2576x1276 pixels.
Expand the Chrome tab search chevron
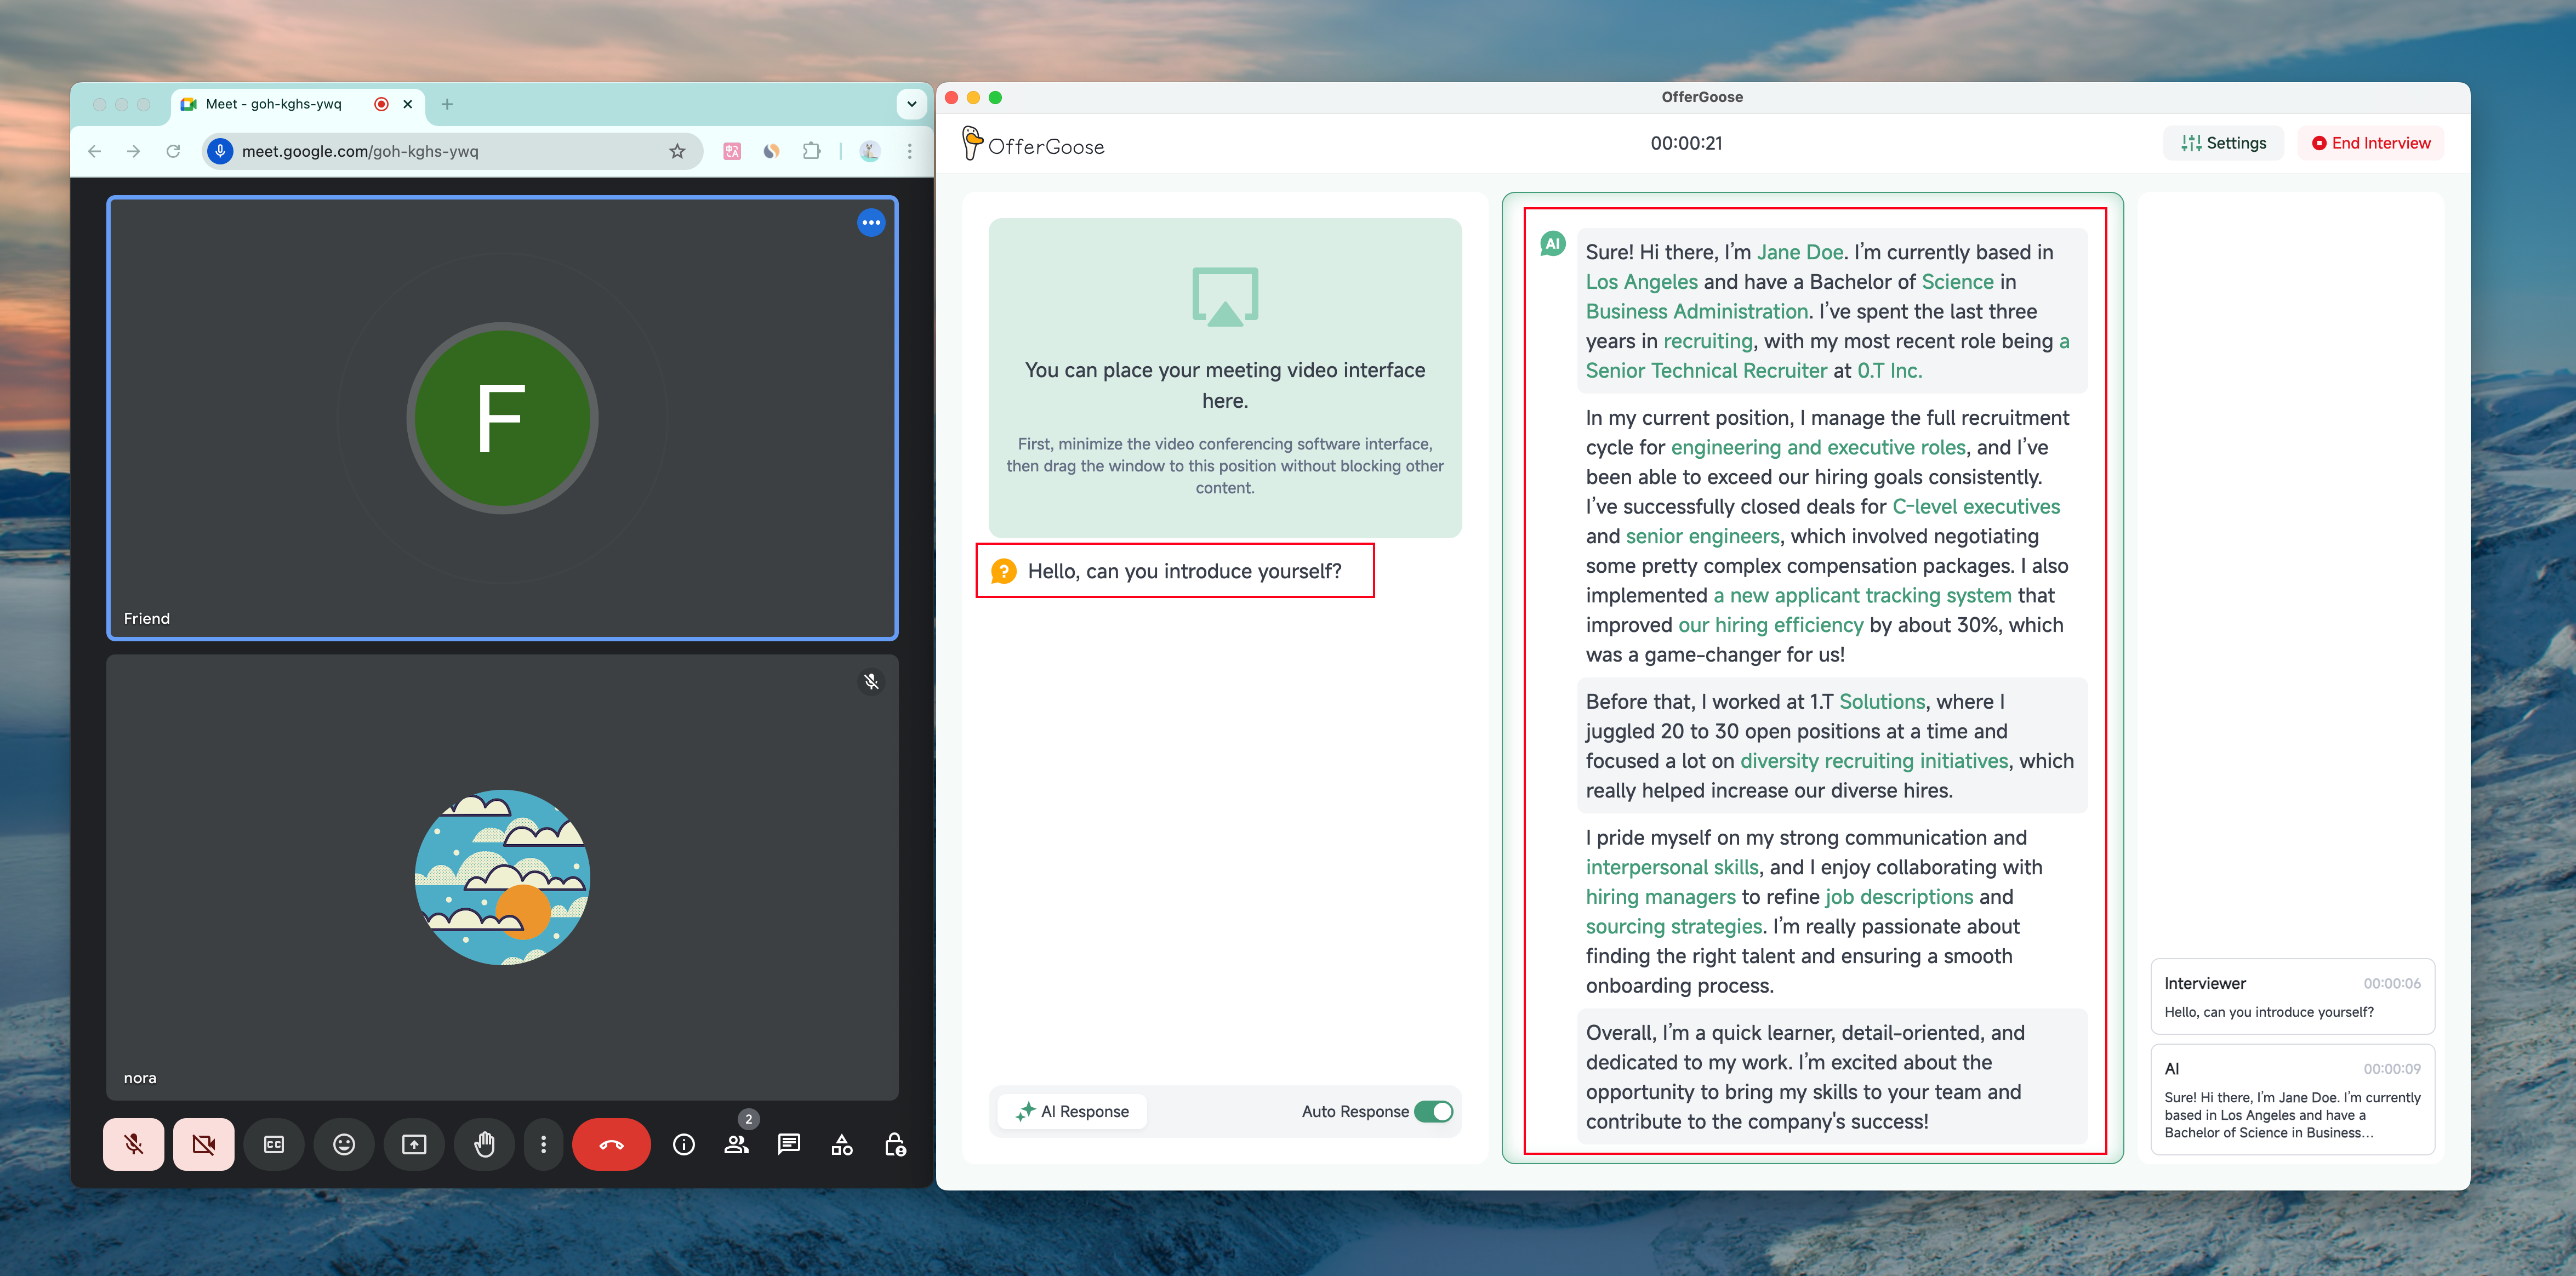coord(911,103)
